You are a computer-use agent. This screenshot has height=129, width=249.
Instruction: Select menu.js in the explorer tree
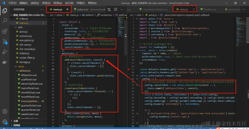pyautogui.click(x=28, y=23)
